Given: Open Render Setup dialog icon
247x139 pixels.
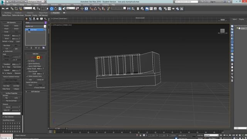Looking at the screenshot, I should (165, 8).
